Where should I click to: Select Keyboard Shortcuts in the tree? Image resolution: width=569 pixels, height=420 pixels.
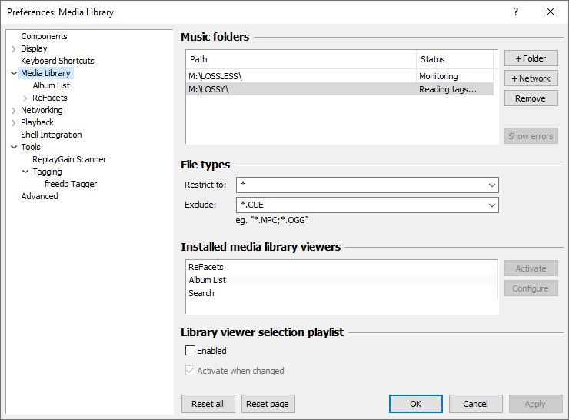pyautogui.click(x=58, y=61)
